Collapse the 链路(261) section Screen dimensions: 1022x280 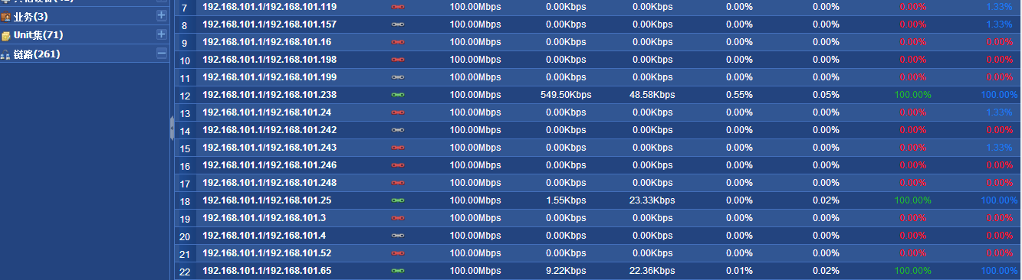(161, 54)
